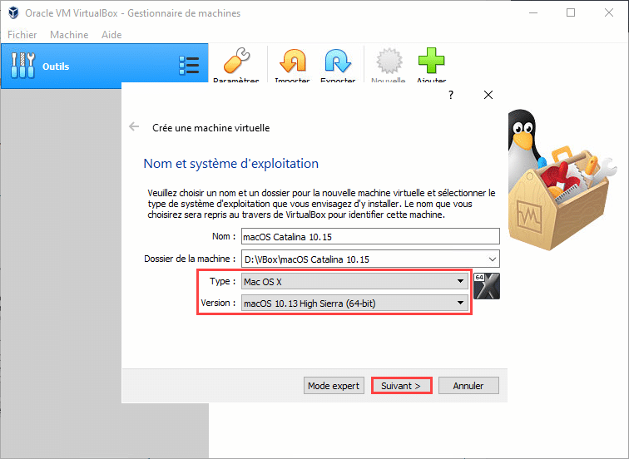Open the Outils list menu icon

click(x=189, y=66)
